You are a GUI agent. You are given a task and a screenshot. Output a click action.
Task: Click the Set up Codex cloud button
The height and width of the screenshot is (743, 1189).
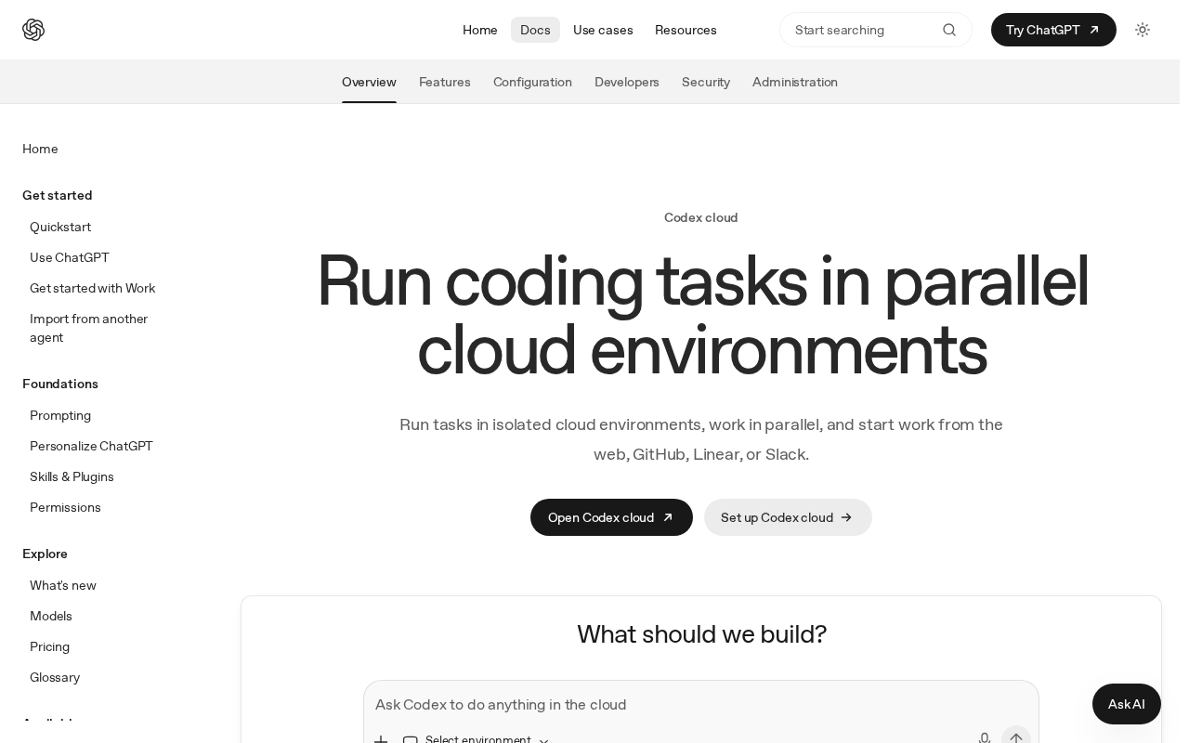point(788,517)
